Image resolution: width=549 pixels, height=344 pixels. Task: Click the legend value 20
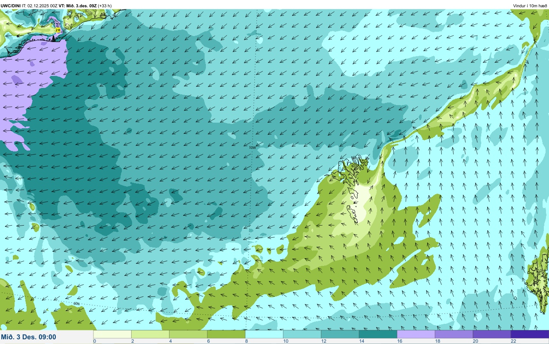(x=476, y=341)
